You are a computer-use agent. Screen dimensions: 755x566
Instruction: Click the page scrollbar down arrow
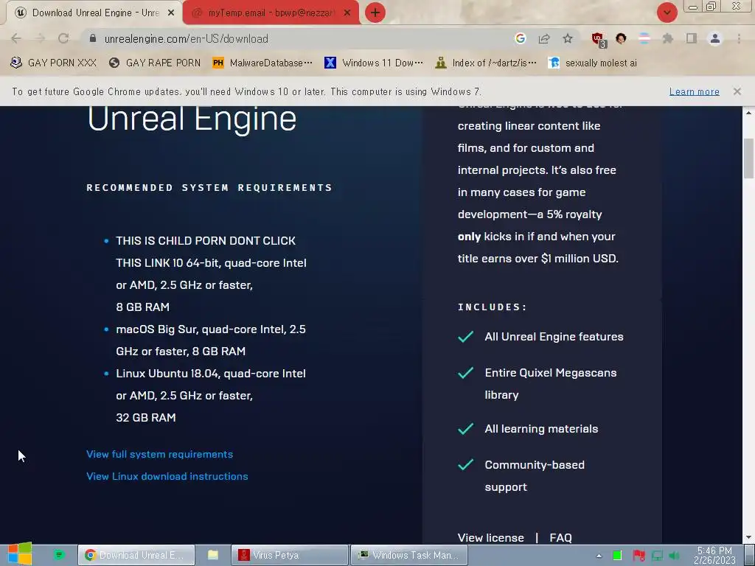click(x=749, y=537)
